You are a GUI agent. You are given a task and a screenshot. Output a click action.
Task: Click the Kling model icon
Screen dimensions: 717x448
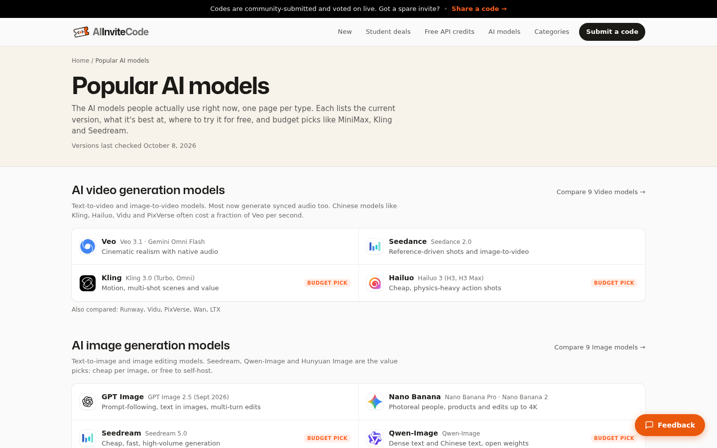click(88, 283)
